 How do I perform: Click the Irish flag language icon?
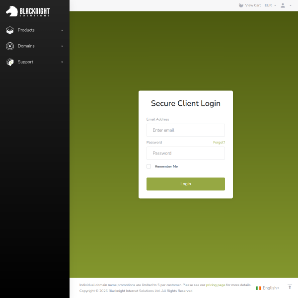258,288
